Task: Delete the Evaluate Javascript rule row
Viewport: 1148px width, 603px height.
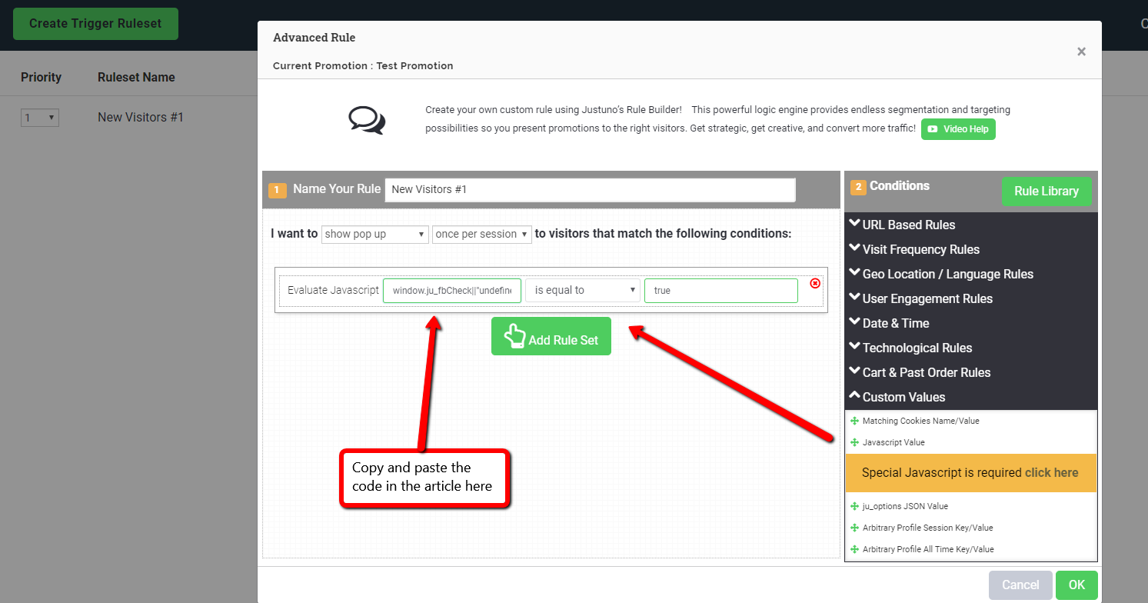Action: (815, 283)
